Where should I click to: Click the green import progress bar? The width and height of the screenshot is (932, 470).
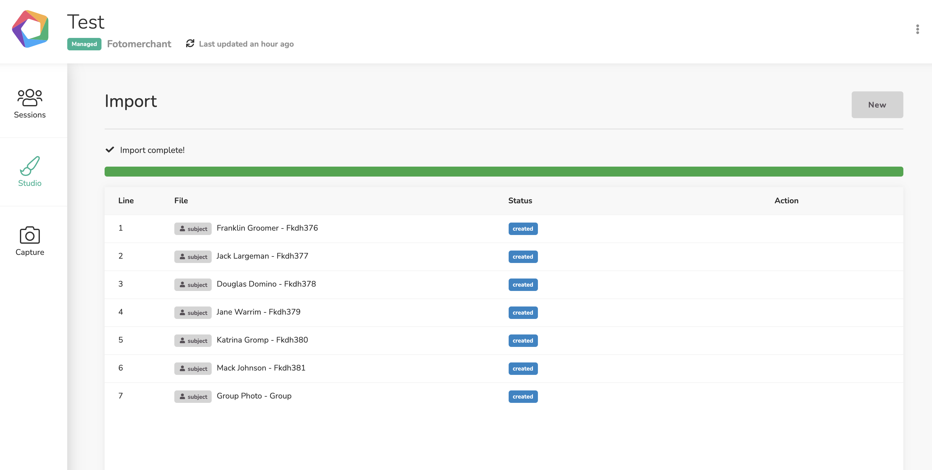pos(504,172)
